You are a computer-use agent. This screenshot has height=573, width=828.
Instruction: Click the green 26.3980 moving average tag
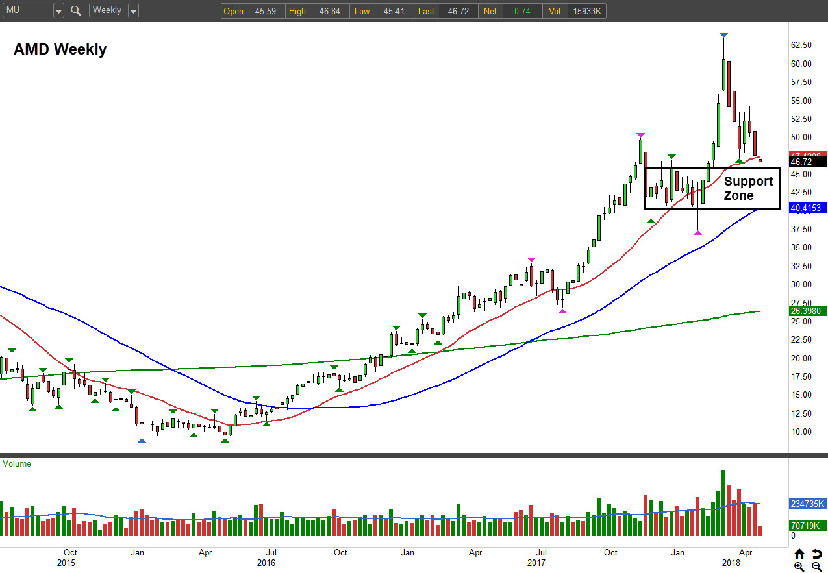808,311
